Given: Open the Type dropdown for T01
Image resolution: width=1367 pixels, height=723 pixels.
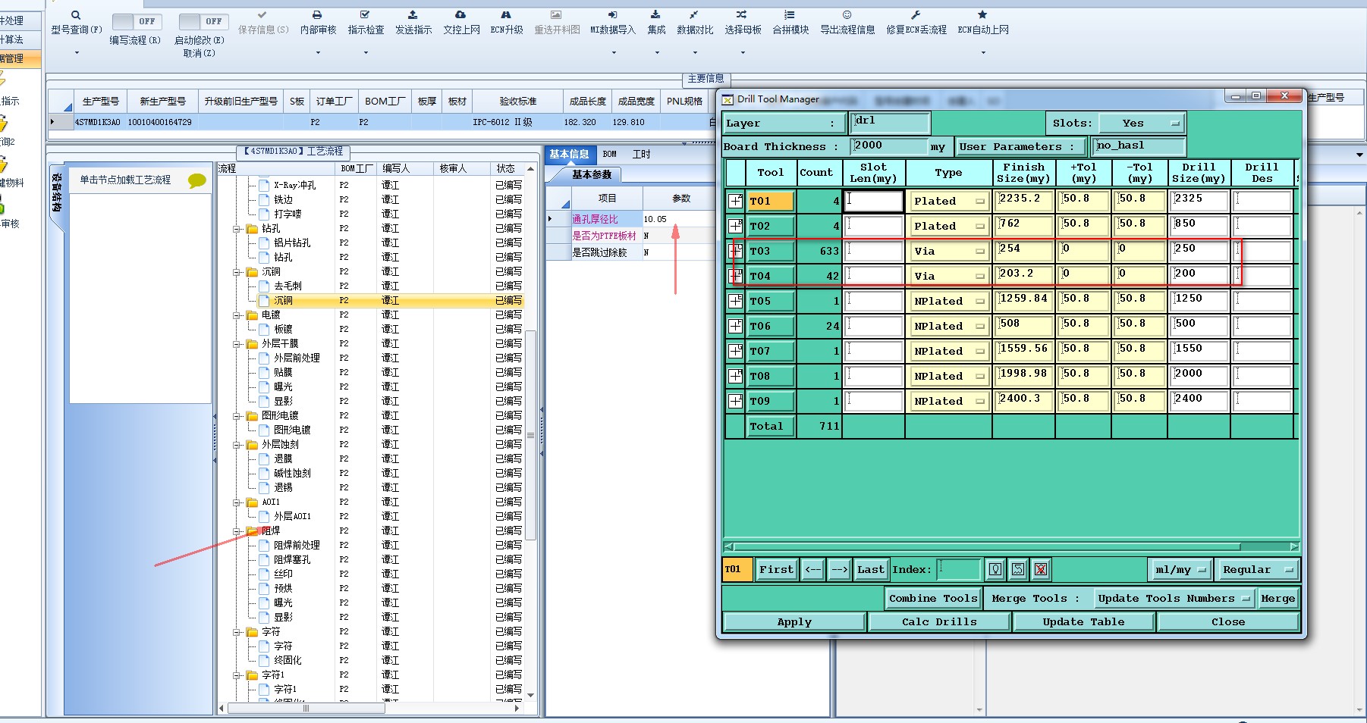Looking at the screenshot, I should click(948, 201).
